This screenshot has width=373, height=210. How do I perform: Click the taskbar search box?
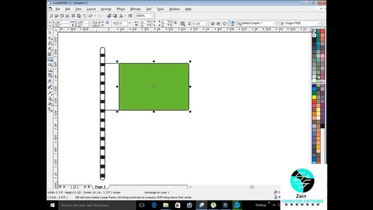97,205
